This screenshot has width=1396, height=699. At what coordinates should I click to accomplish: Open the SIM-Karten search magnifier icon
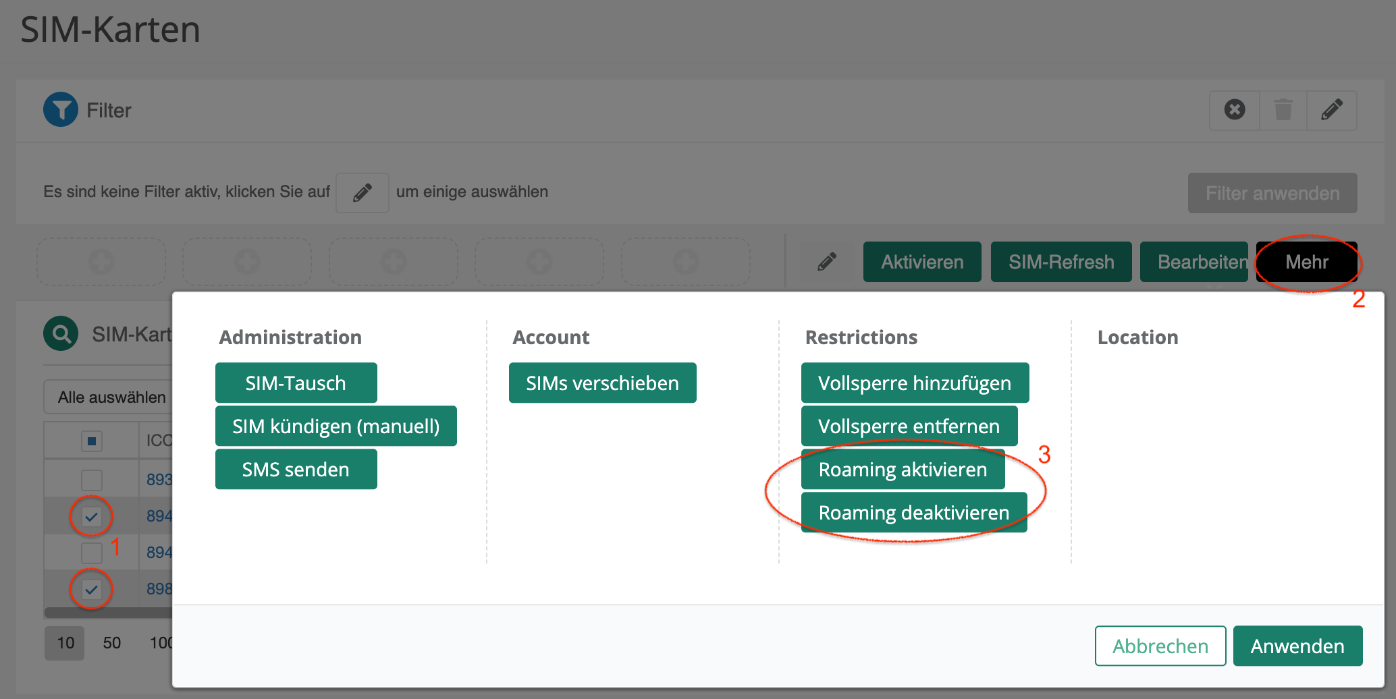tap(61, 333)
